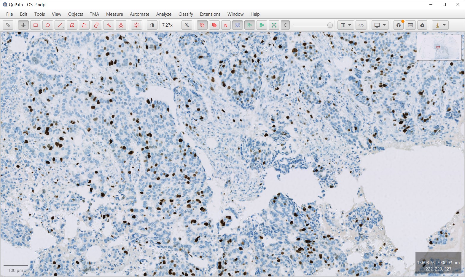The height and width of the screenshot is (277, 465).
Task: Open the Window menu
Action: pos(235,14)
